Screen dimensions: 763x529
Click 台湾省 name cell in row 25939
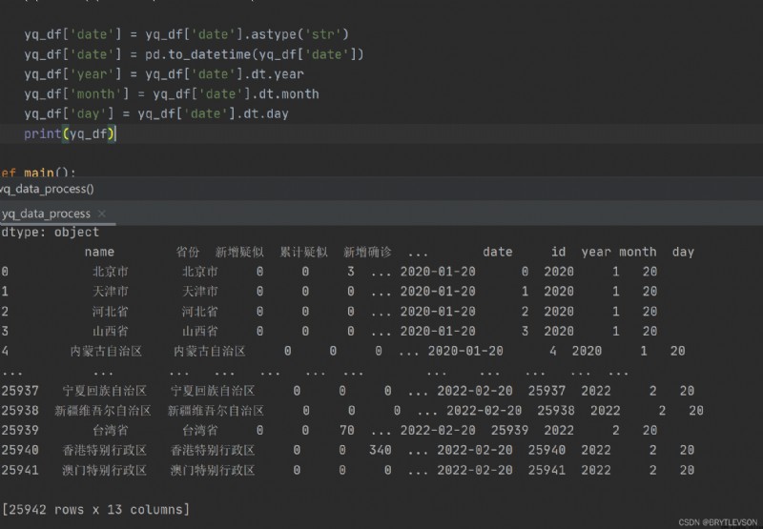pyautogui.click(x=111, y=430)
